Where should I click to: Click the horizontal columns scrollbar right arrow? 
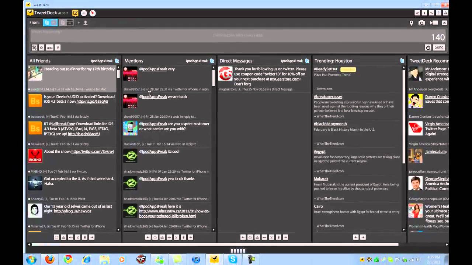pos(447,244)
